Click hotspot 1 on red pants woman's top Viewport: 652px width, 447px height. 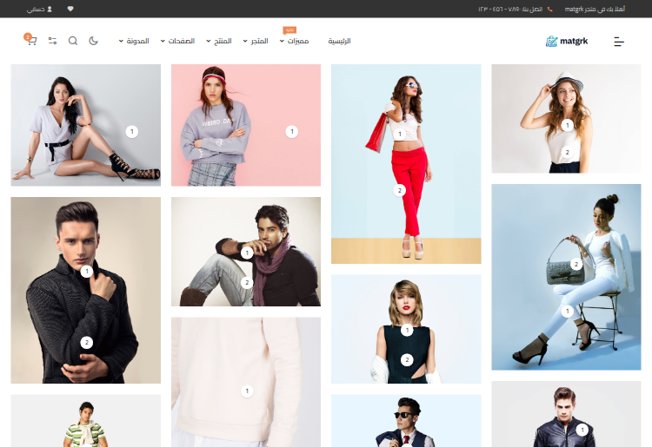400,134
